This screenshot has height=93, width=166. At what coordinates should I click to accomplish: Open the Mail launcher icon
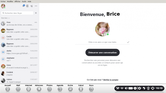[x=18, y=89]
